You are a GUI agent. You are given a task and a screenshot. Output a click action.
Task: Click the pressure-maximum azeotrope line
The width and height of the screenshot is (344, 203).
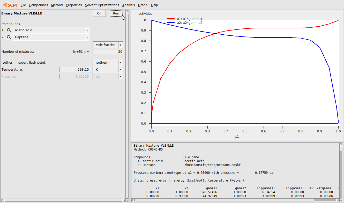tap(204, 173)
